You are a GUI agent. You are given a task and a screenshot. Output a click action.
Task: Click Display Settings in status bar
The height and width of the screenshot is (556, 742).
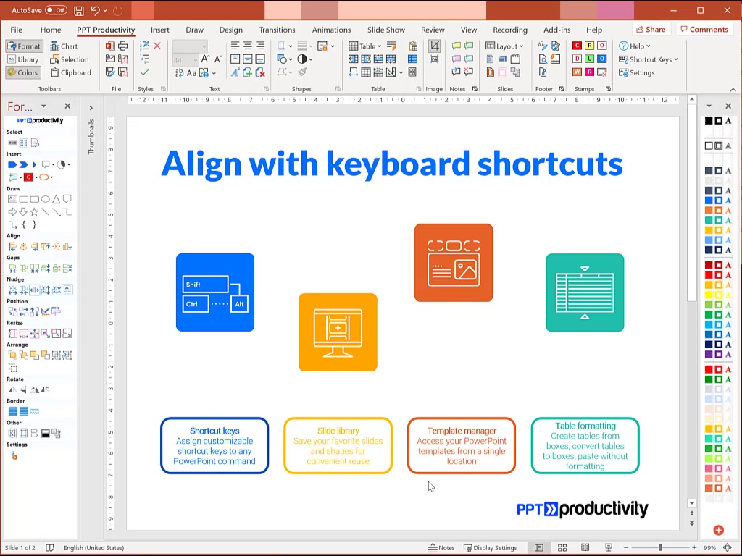(x=491, y=547)
